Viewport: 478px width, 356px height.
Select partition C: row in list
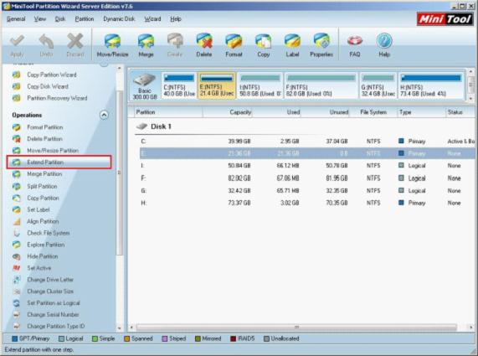[307, 142]
